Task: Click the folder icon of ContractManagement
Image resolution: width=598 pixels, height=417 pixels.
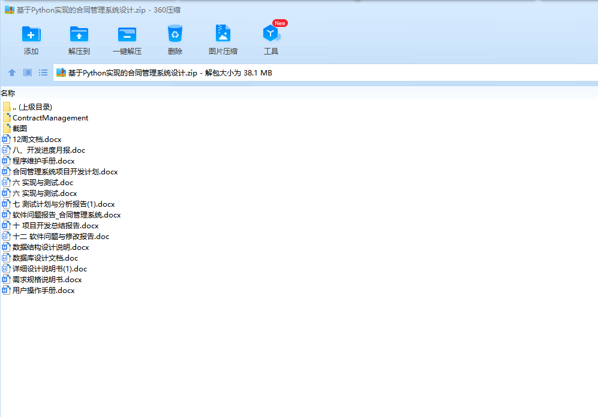Action: 7,117
